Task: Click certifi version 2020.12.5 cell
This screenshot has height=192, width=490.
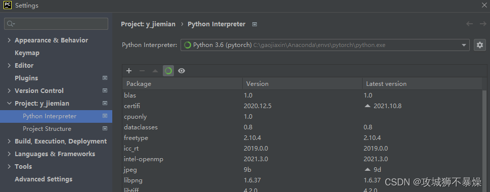Action: click(x=257, y=106)
